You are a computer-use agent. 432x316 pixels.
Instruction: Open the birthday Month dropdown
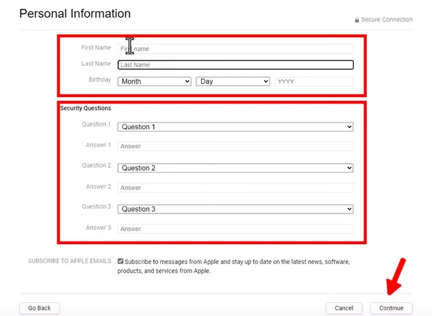(154, 81)
